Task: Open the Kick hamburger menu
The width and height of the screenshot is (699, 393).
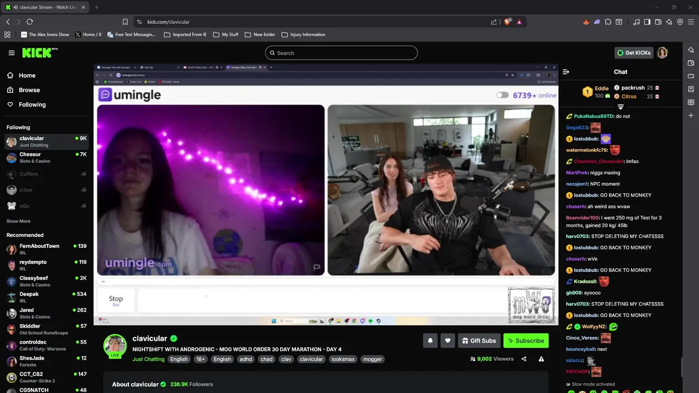Action: point(11,53)
